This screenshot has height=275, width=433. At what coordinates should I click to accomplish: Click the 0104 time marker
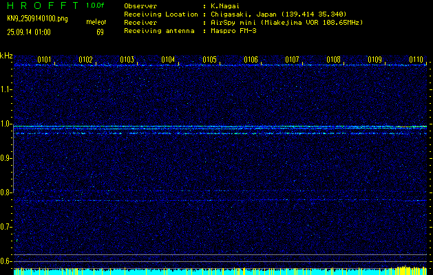pyautogui.click(x=168, y=60)
